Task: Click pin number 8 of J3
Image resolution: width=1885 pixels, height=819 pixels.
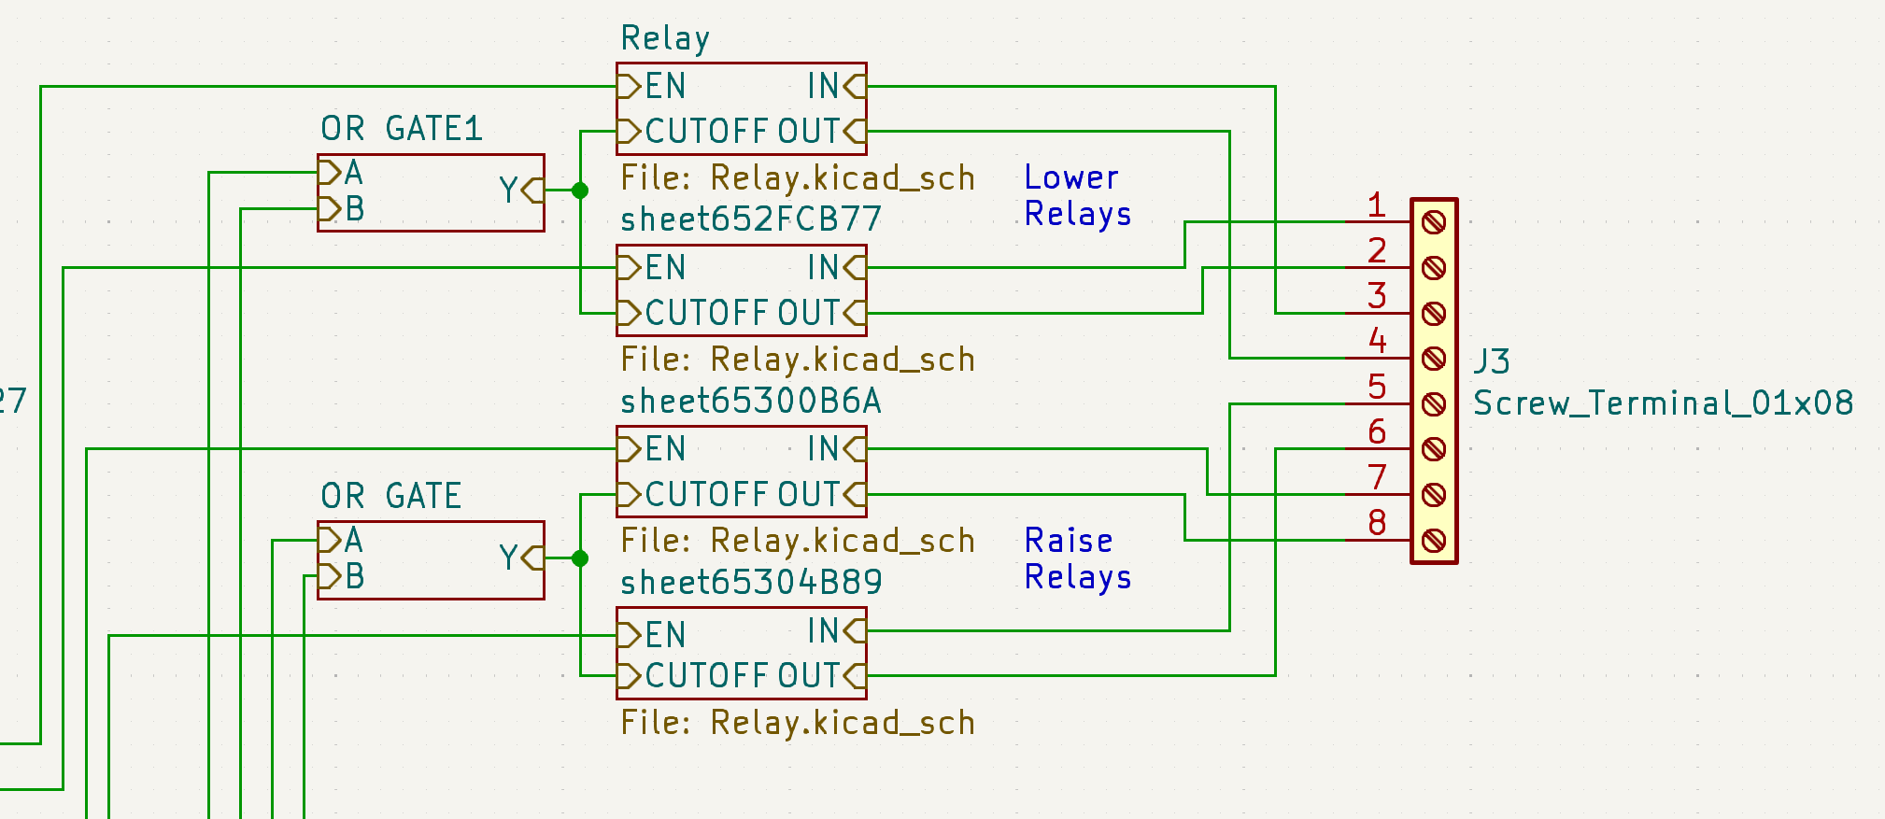Action: 1376,523
